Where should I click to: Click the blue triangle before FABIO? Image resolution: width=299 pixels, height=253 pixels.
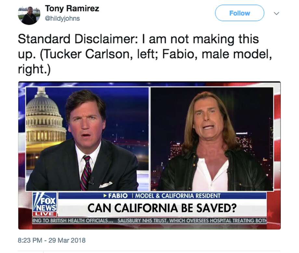[x=105, y=196]
